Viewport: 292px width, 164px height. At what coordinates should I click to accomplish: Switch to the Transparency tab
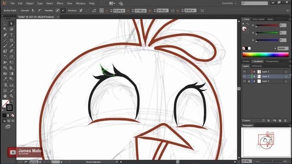272,61
